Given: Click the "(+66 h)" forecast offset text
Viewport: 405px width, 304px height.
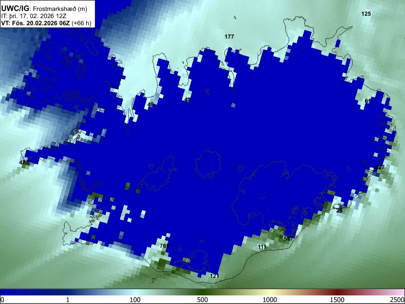Looking at the screenshot, I should (81, 23).
